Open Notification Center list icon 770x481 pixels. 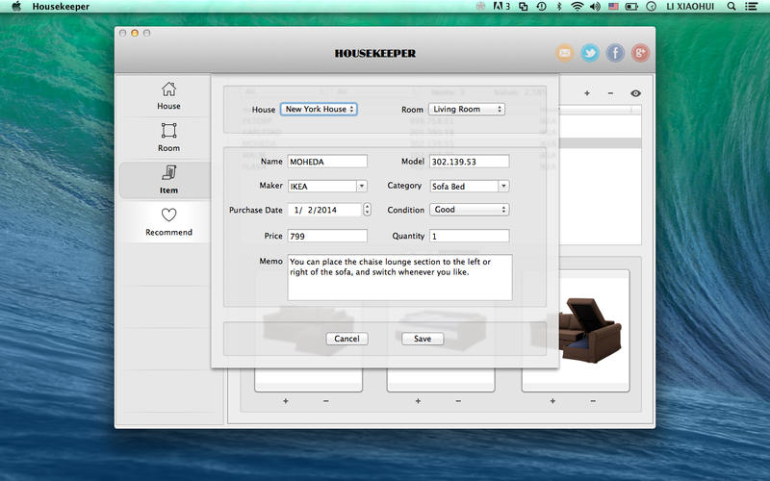[x=751, y=7]
